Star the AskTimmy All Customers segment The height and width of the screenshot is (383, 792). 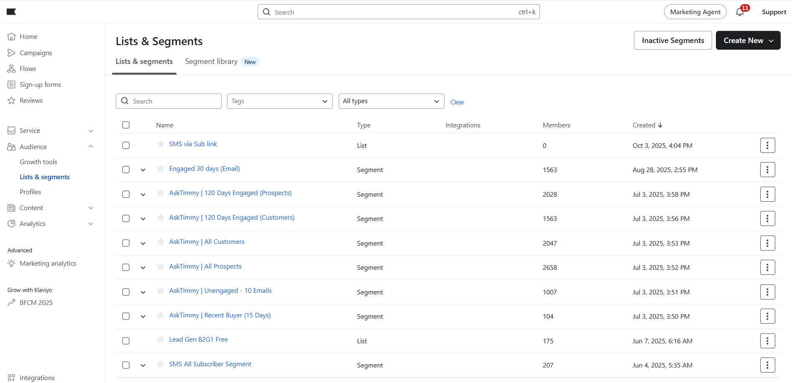[161, 242]
